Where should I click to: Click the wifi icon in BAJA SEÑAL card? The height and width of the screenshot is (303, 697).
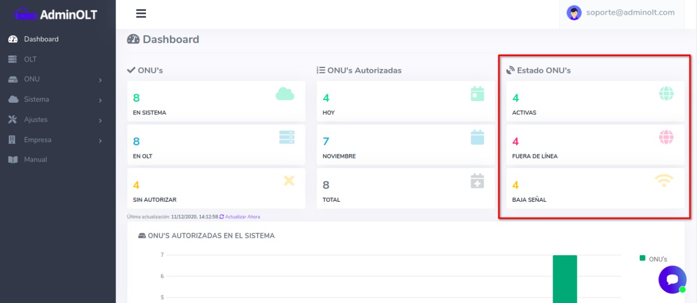pos(664,181)
